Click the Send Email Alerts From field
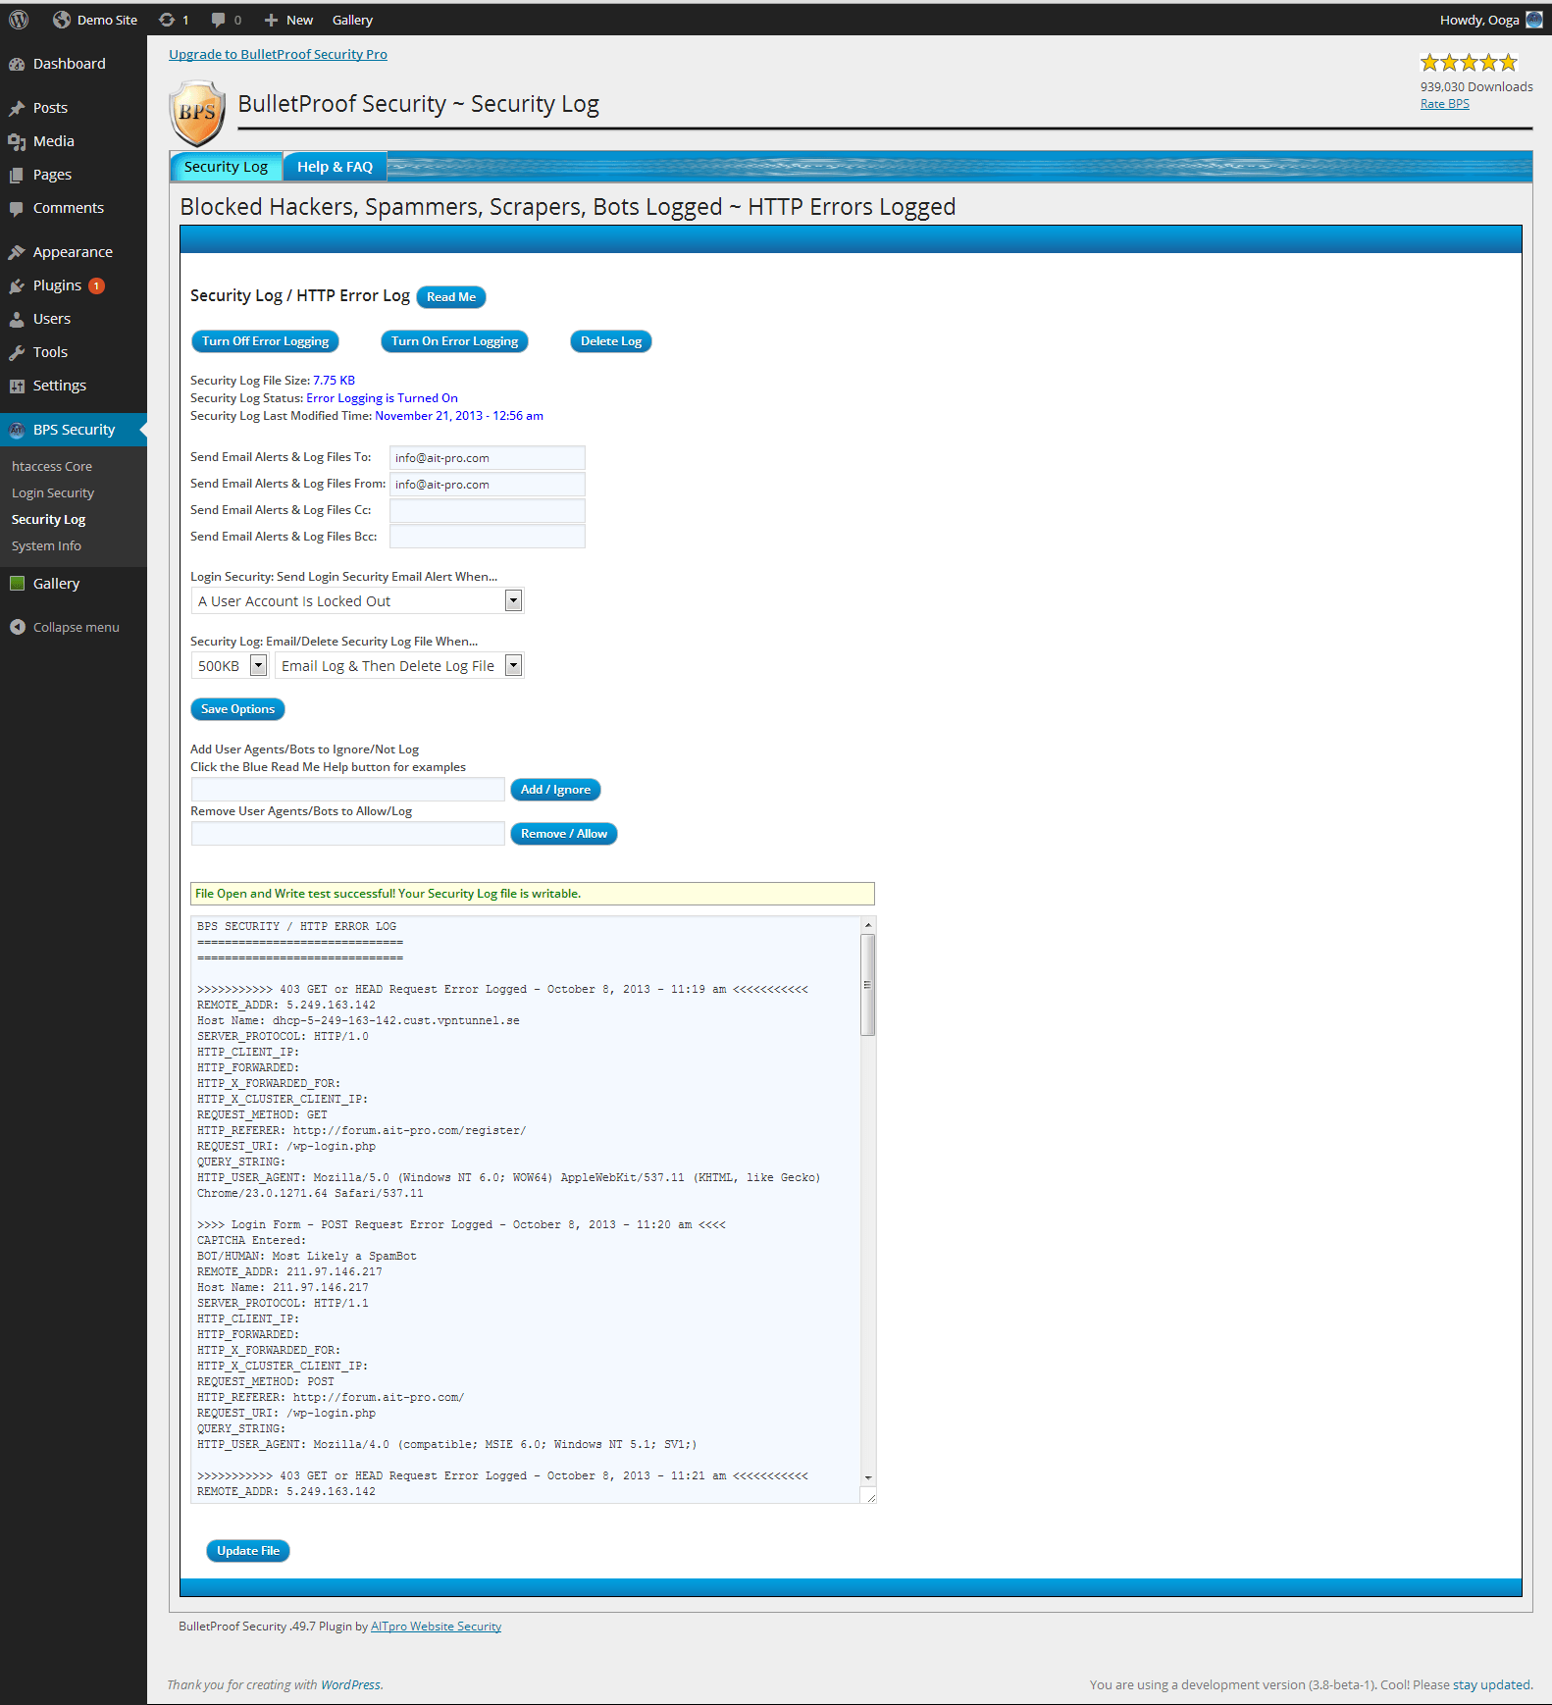1552x1705 pixels. click(x=488, y=484)
